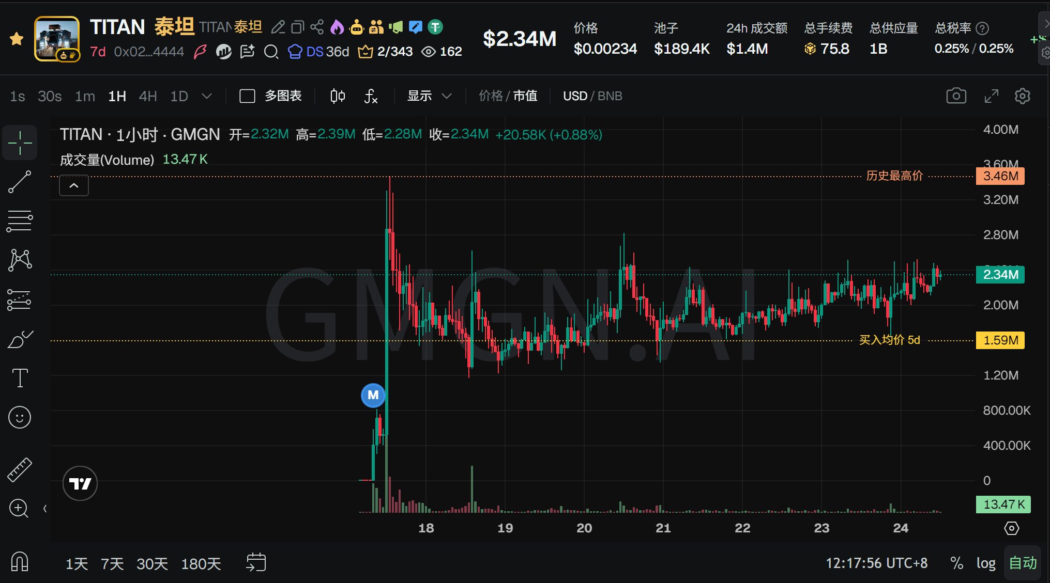Screen dimensions: 1050x583
Task: Select the brush drawing tool
Action: click(x=20, y=339)
